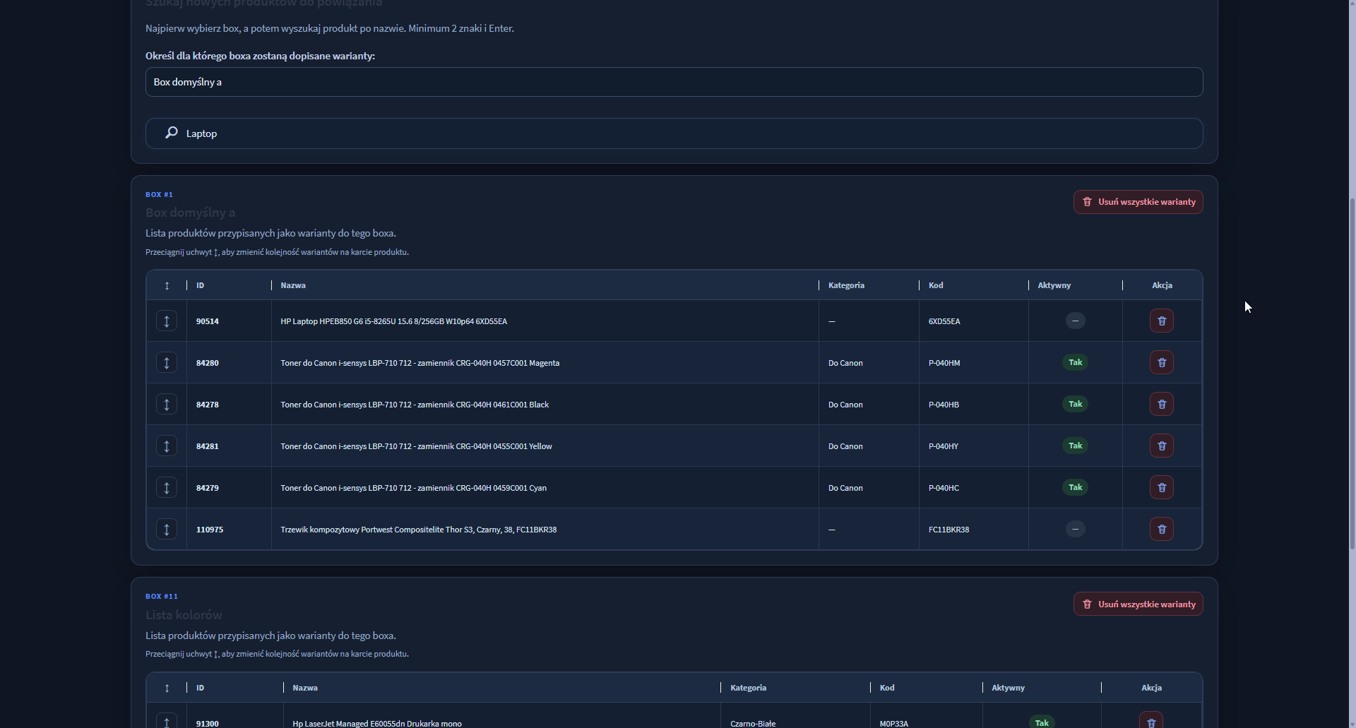The height and width of the screenshot is (728, 1356).
Task: Focus the product search field containing Laptop
Action: [x=674, y=133]
